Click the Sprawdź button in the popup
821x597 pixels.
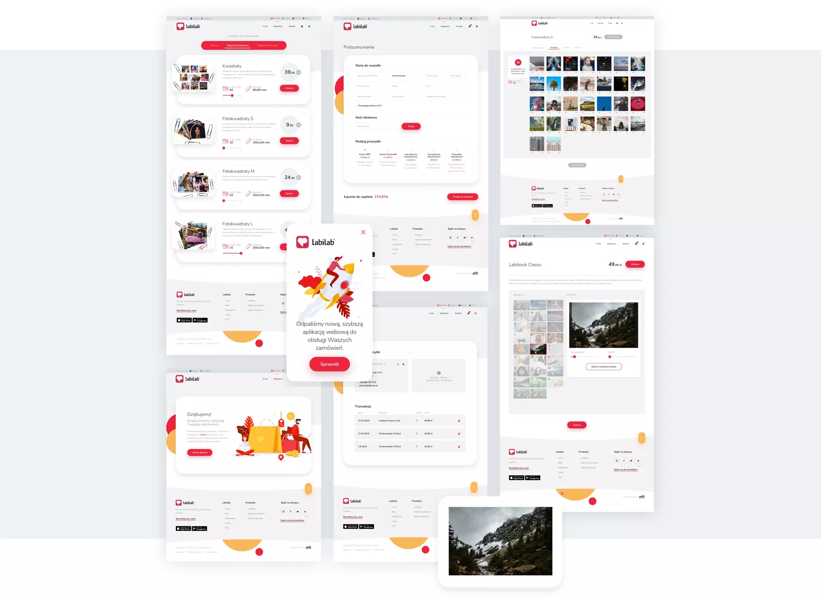click(330, 364)
